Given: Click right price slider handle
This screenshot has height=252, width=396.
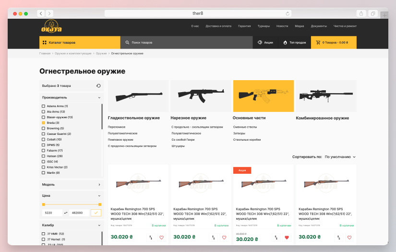Looking at the screenshot, I should 100,204.
